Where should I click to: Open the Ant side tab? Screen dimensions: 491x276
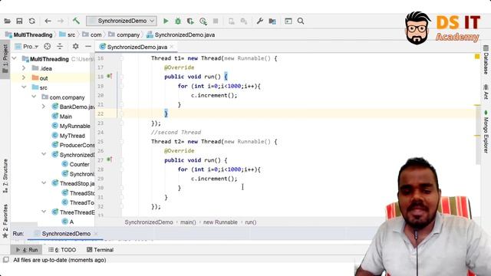[x=486, y=91]
